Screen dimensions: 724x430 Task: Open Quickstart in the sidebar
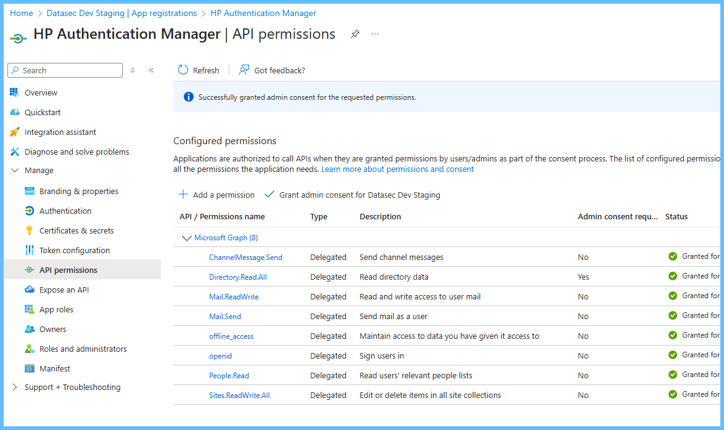[x=43, y=113]
